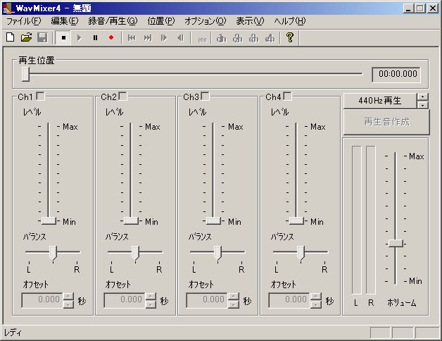The image size is (442, 341).
Task: Click the 再生音作成 button
Action: 386,122
